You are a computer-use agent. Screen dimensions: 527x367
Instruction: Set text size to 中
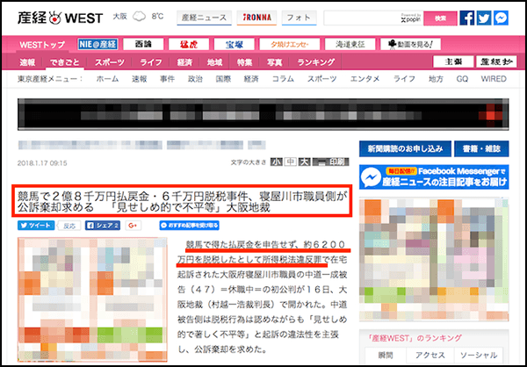pos(290,162)
